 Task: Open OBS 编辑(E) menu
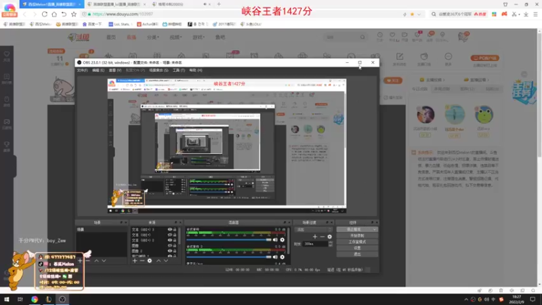(98, 70)
